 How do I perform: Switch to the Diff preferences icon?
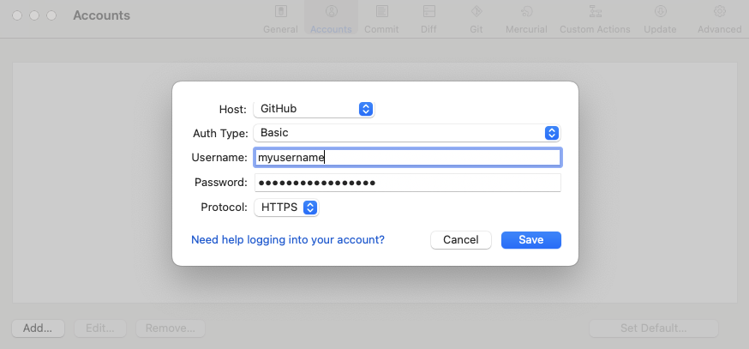pyautogui.click(x=428, y=11)
